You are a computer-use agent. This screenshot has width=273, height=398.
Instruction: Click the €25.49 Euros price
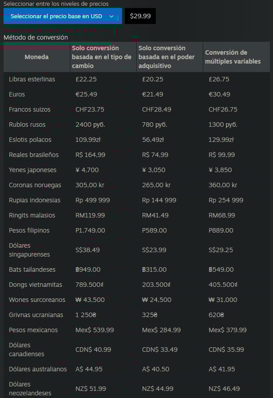click(x=87, y=94)
